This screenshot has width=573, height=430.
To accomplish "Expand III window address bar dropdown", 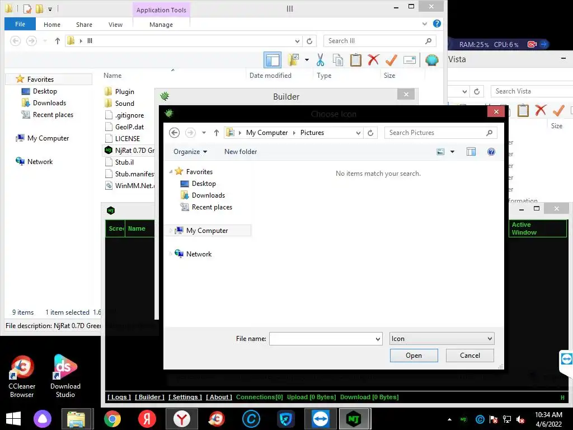I will pyautogui.click(x=297, y=41).
